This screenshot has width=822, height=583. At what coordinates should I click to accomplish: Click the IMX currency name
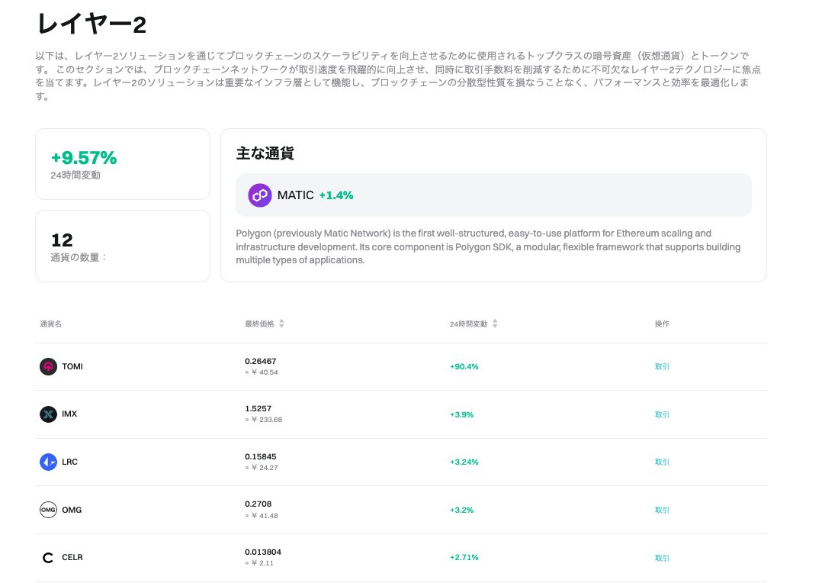[69, 414]
